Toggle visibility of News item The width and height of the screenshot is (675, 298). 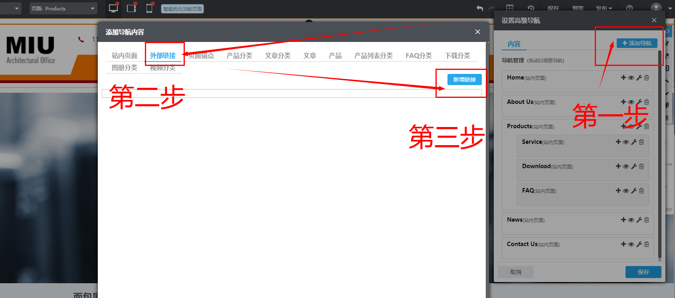pyautogui.click(x=631, y=220)
